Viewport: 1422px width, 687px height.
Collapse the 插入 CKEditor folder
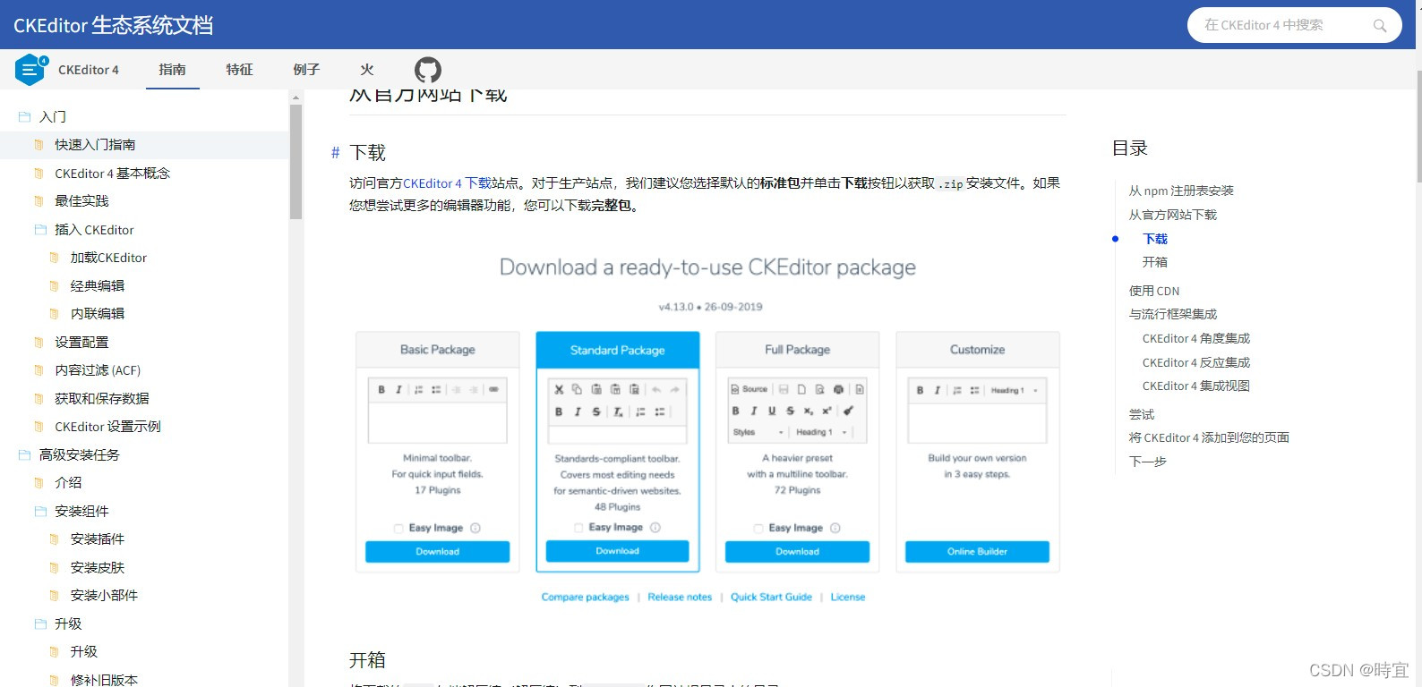[40, 230]
